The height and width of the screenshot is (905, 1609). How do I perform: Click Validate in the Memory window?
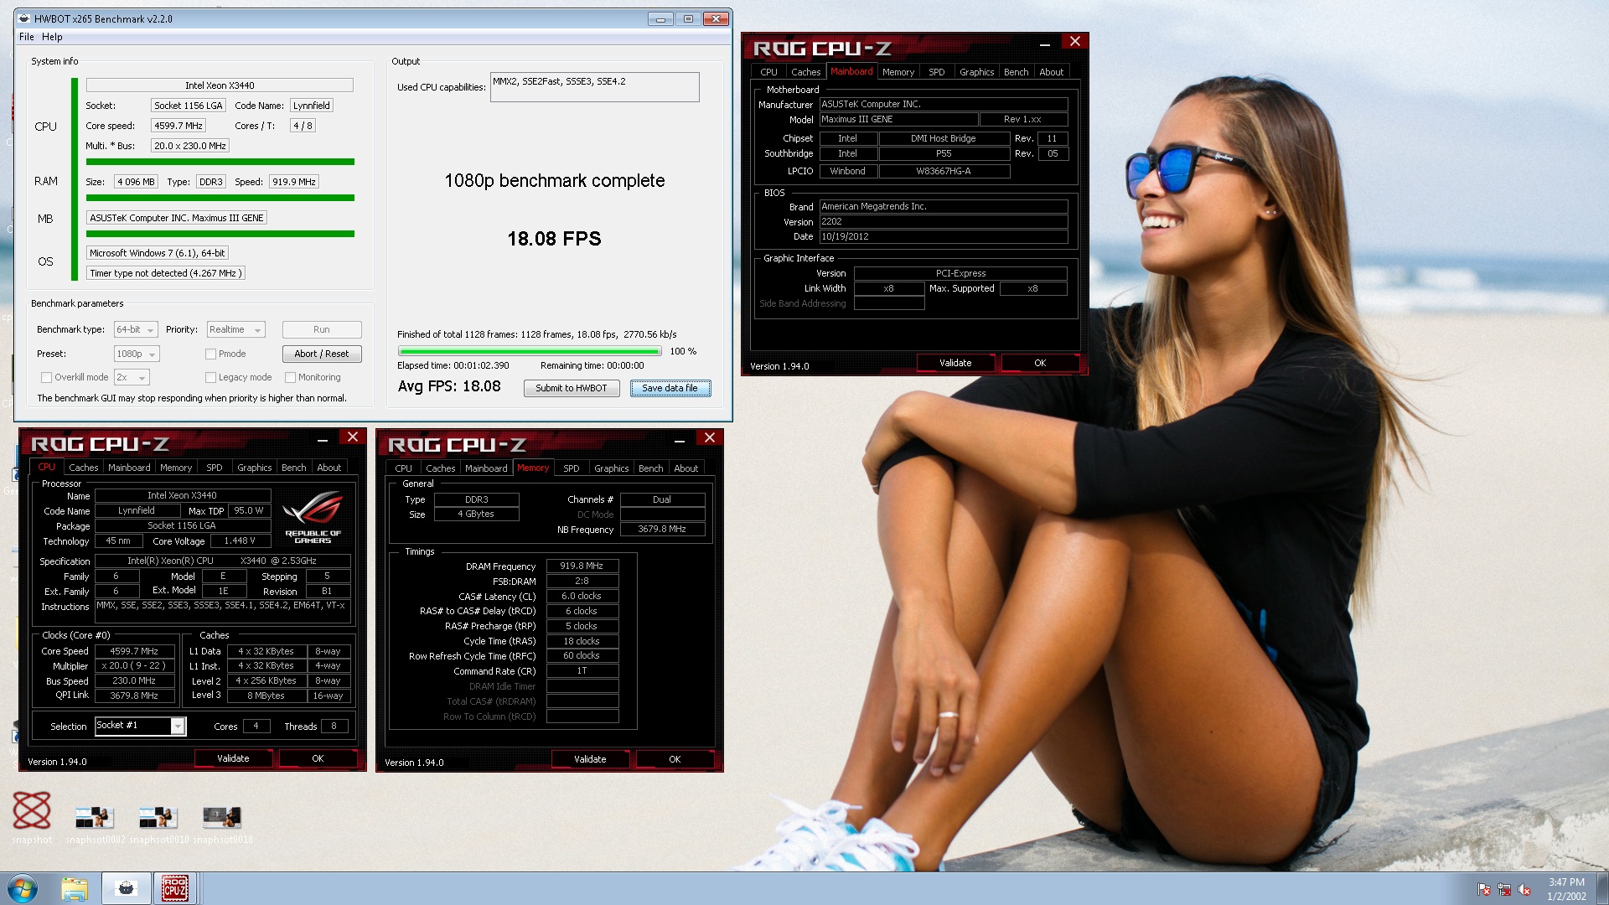[x=590, y=759]
